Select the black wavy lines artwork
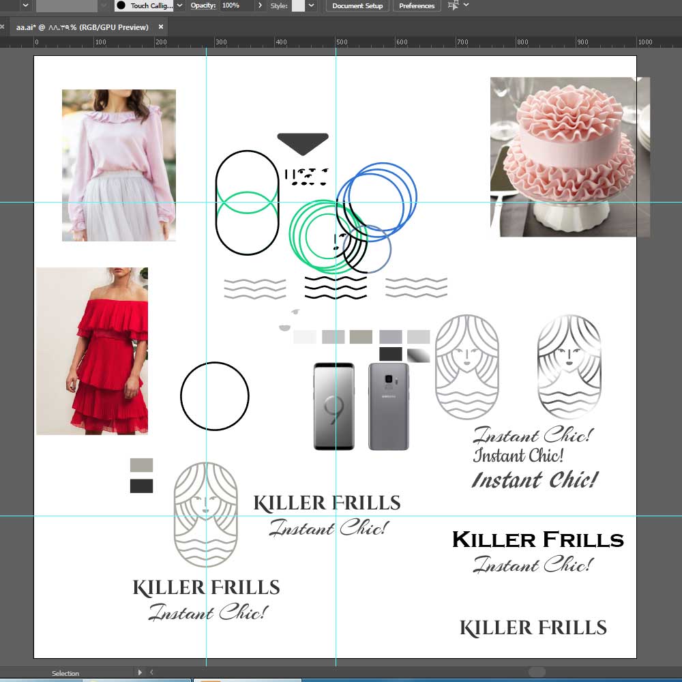This screenshot has width=682, height=682. (x=336, y=288)
